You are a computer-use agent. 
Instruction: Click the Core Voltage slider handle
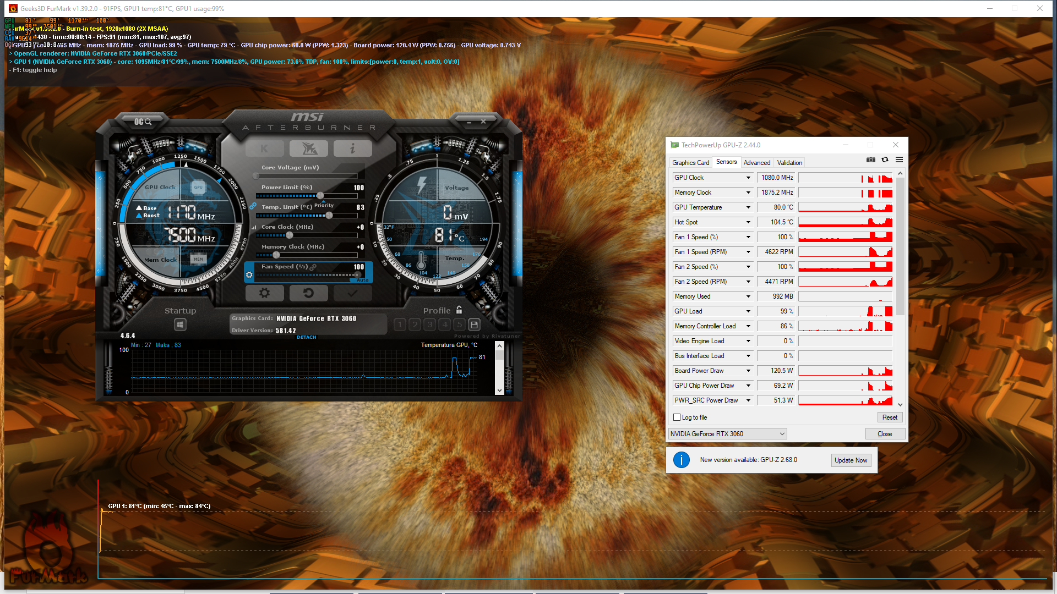[256, 176]
